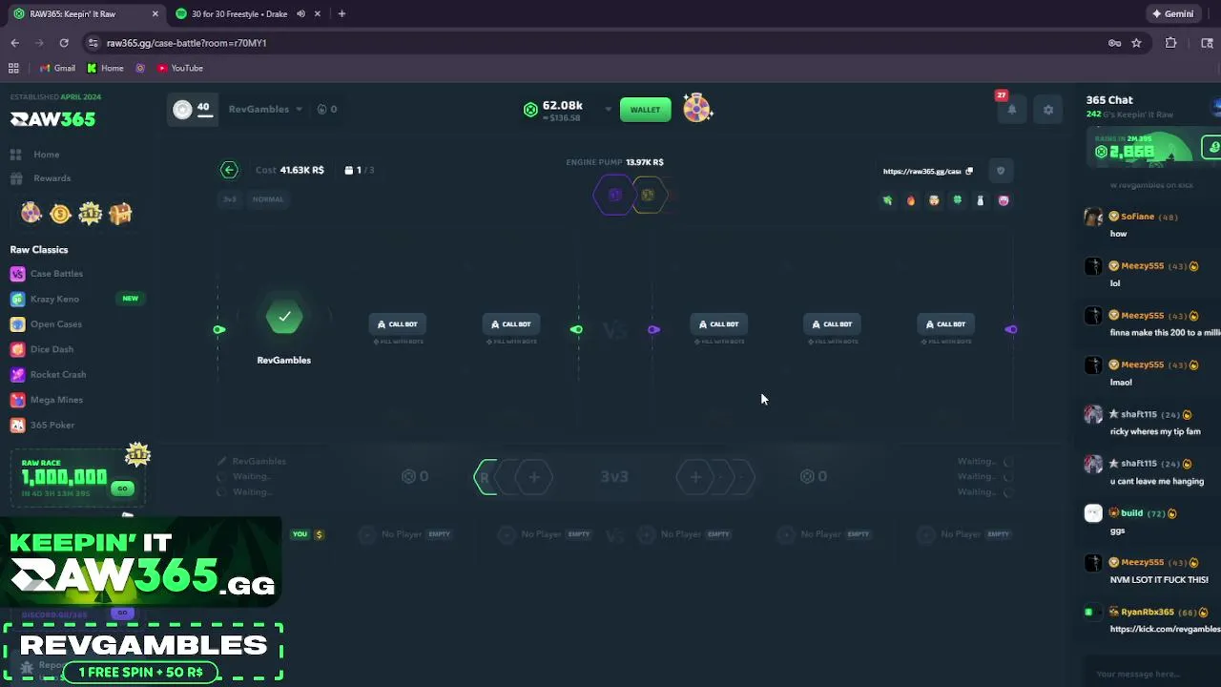Viewport: 1221px width, 687px height.
Task: Click the 3v3 mode tag
Action: coord(230,199)
